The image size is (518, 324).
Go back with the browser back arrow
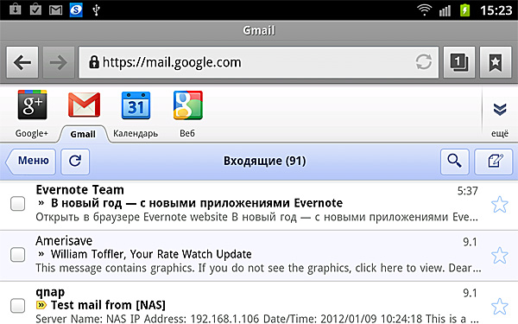pos(22,62)
